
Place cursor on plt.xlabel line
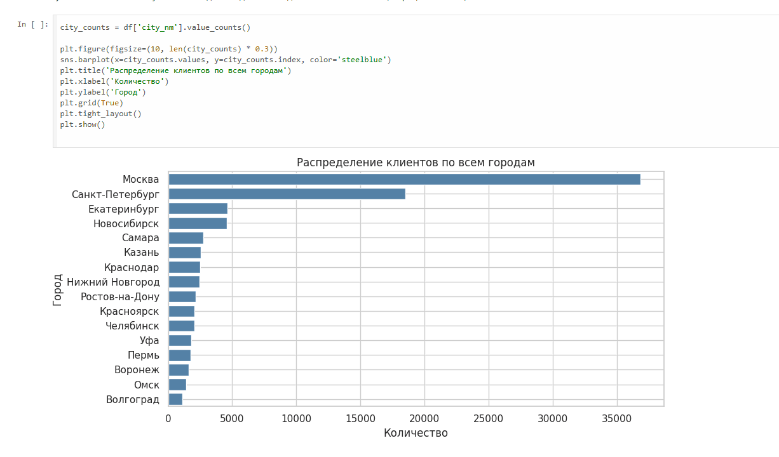click(114, 81)
